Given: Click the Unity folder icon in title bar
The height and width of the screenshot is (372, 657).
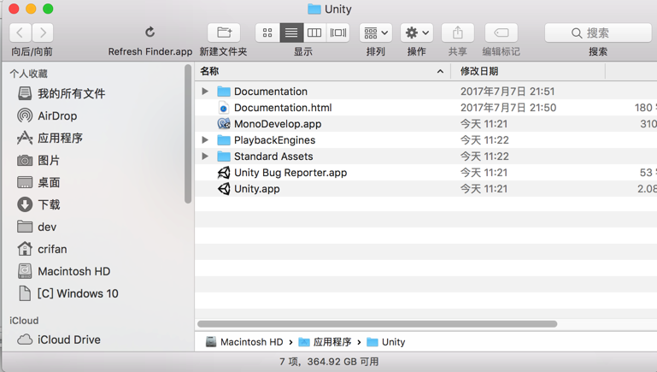Looking at the screenshot, I should pos(314,9).
